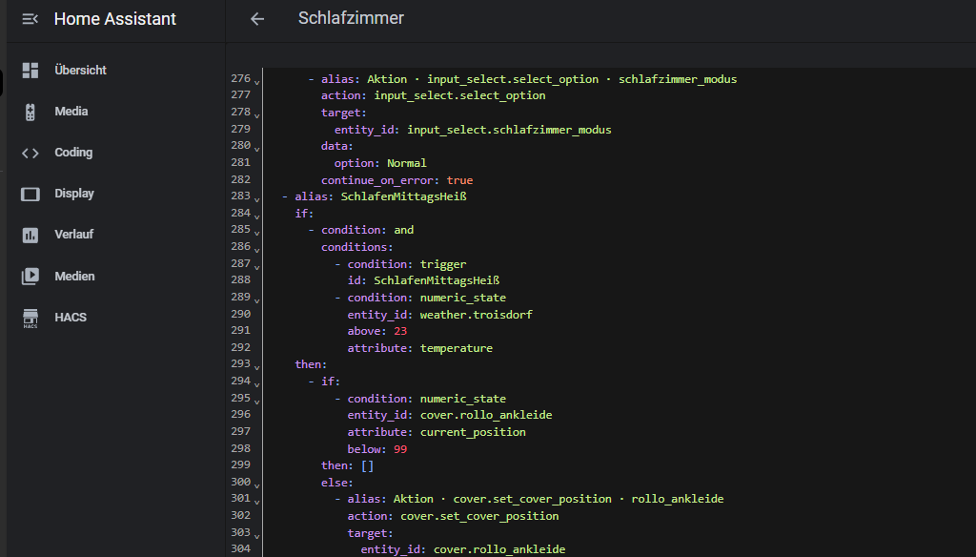
Task: Open the Media remote icon in sidebar
Action: [x=30, y=112]
